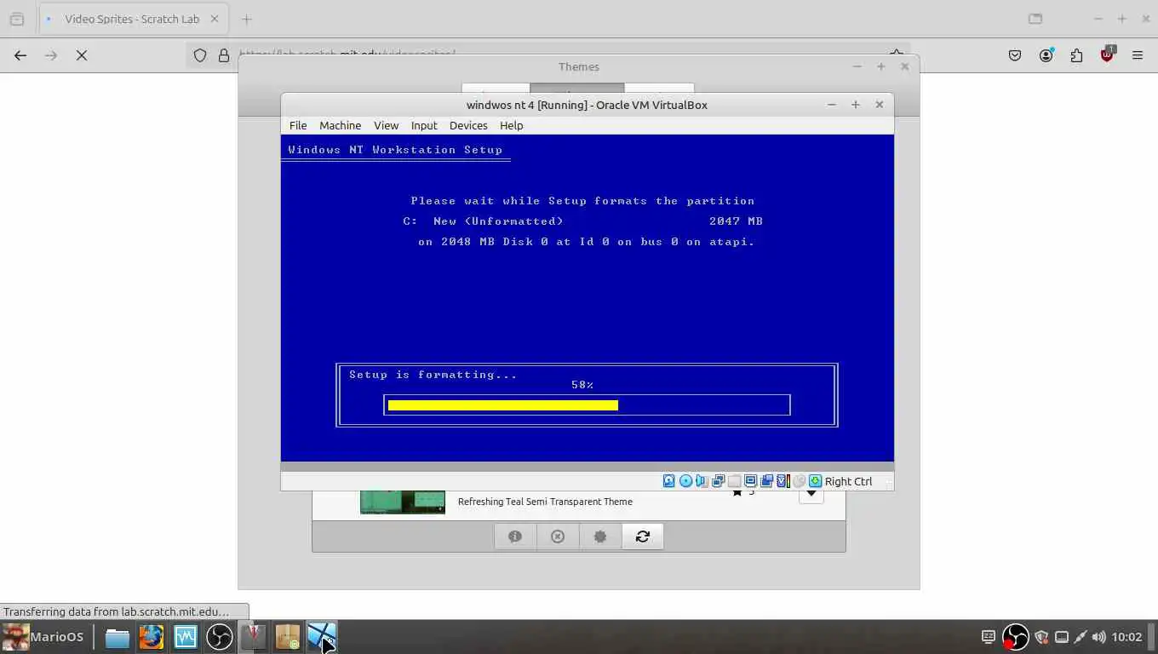Click the Firefox forward arrow
The image size is (1158, 654).
point(51,55)
